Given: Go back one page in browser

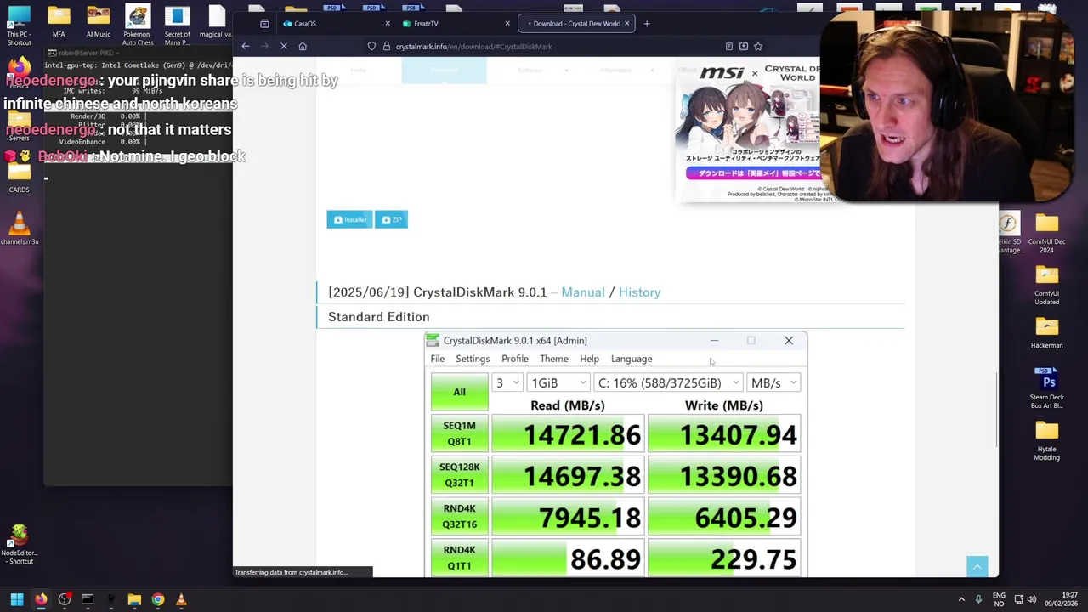Looking at the screenshot, I should (246, 47).
